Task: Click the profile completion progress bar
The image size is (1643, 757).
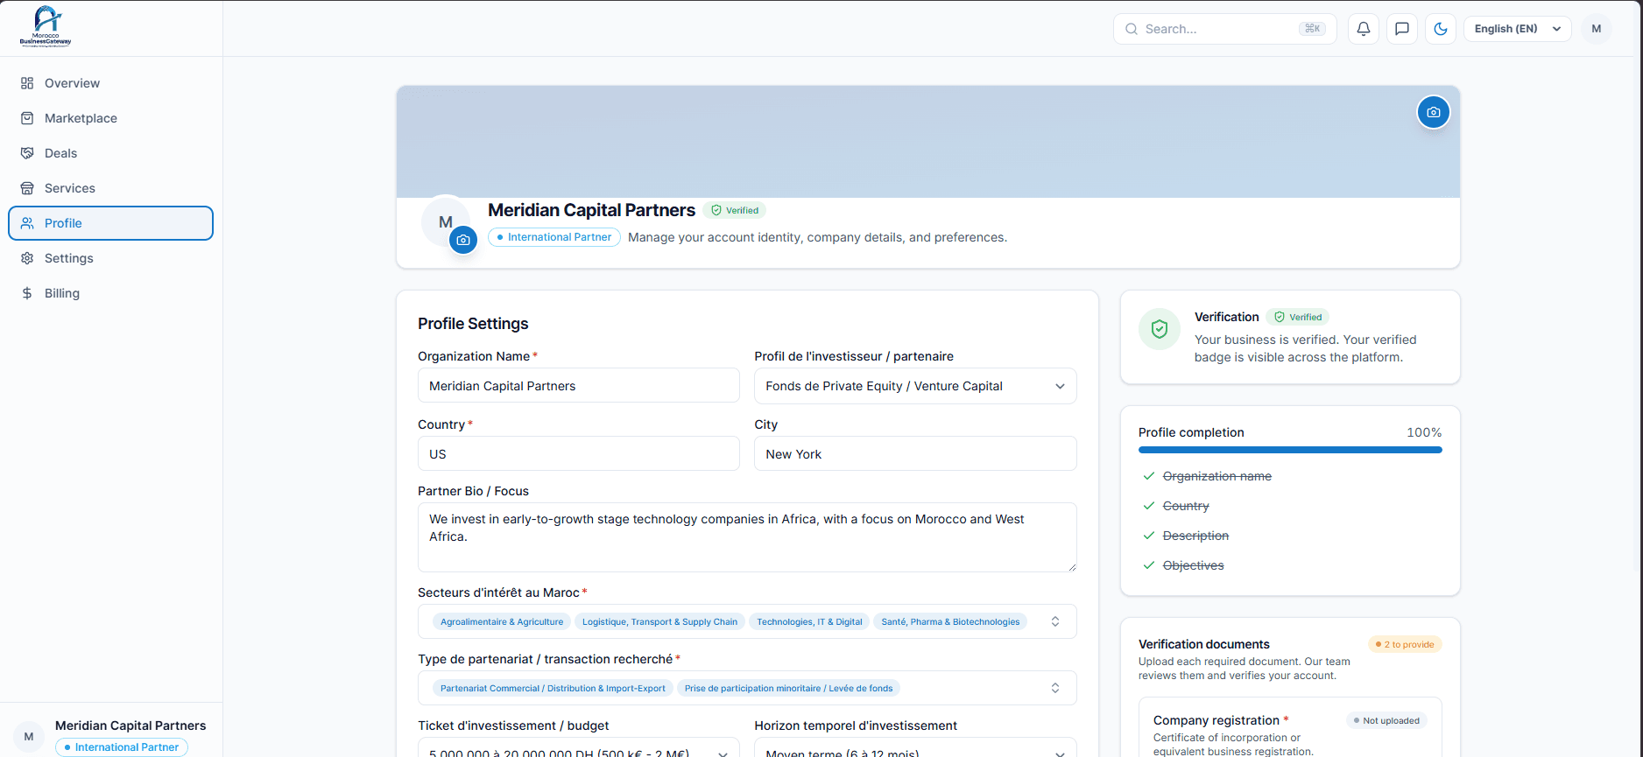Action: (1290, 450)
